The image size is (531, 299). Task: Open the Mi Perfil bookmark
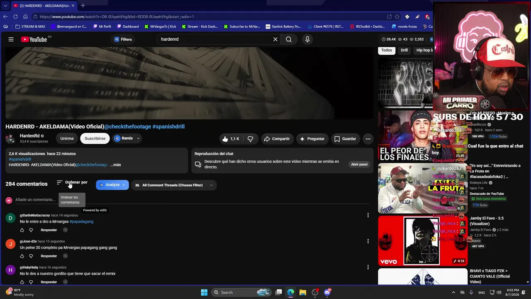pos(102,27)
